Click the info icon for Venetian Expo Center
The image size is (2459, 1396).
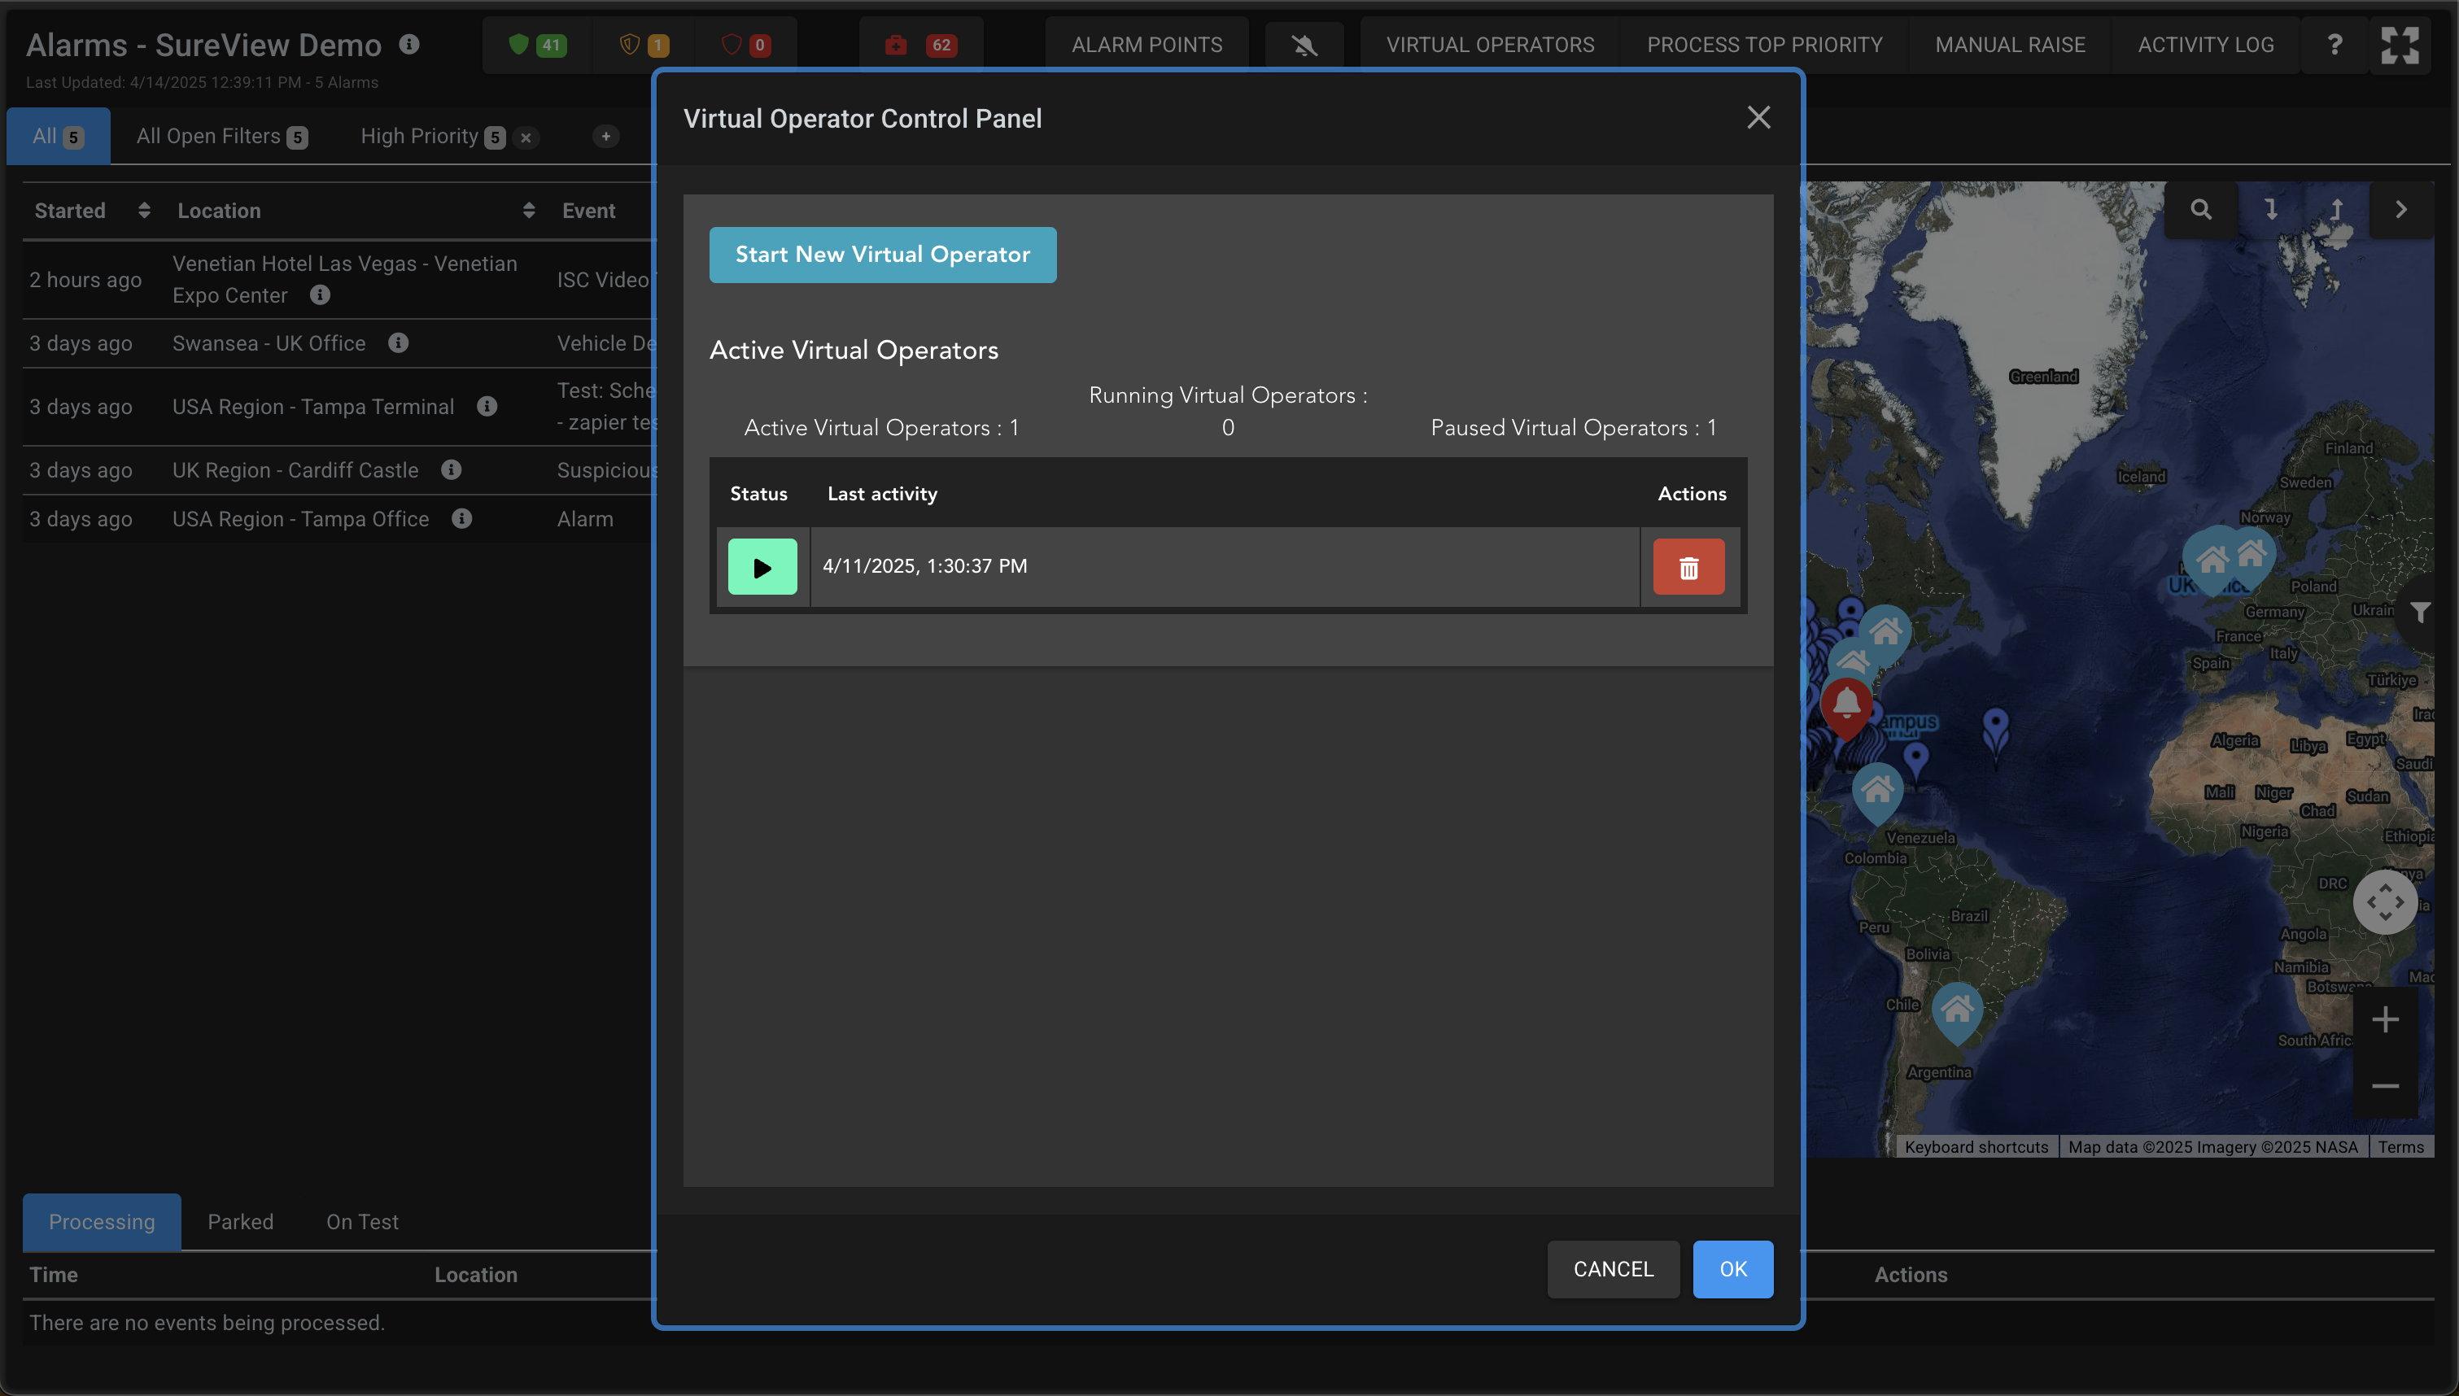[x=321, y=295]
